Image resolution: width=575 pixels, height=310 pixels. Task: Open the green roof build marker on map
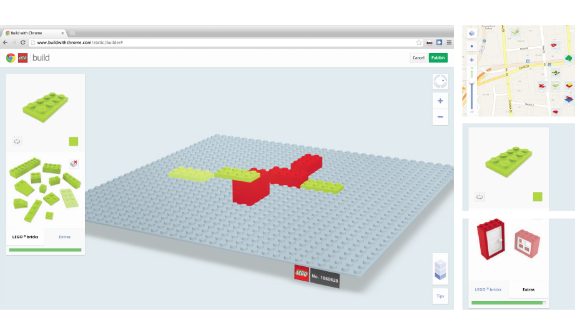pyautogui.click(x=568, y=58)
